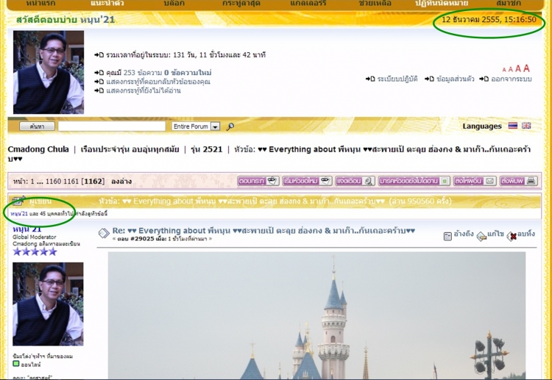552x380 pixels.
Task: Click the blue star rank icons
Action: (x=35, y=251)
